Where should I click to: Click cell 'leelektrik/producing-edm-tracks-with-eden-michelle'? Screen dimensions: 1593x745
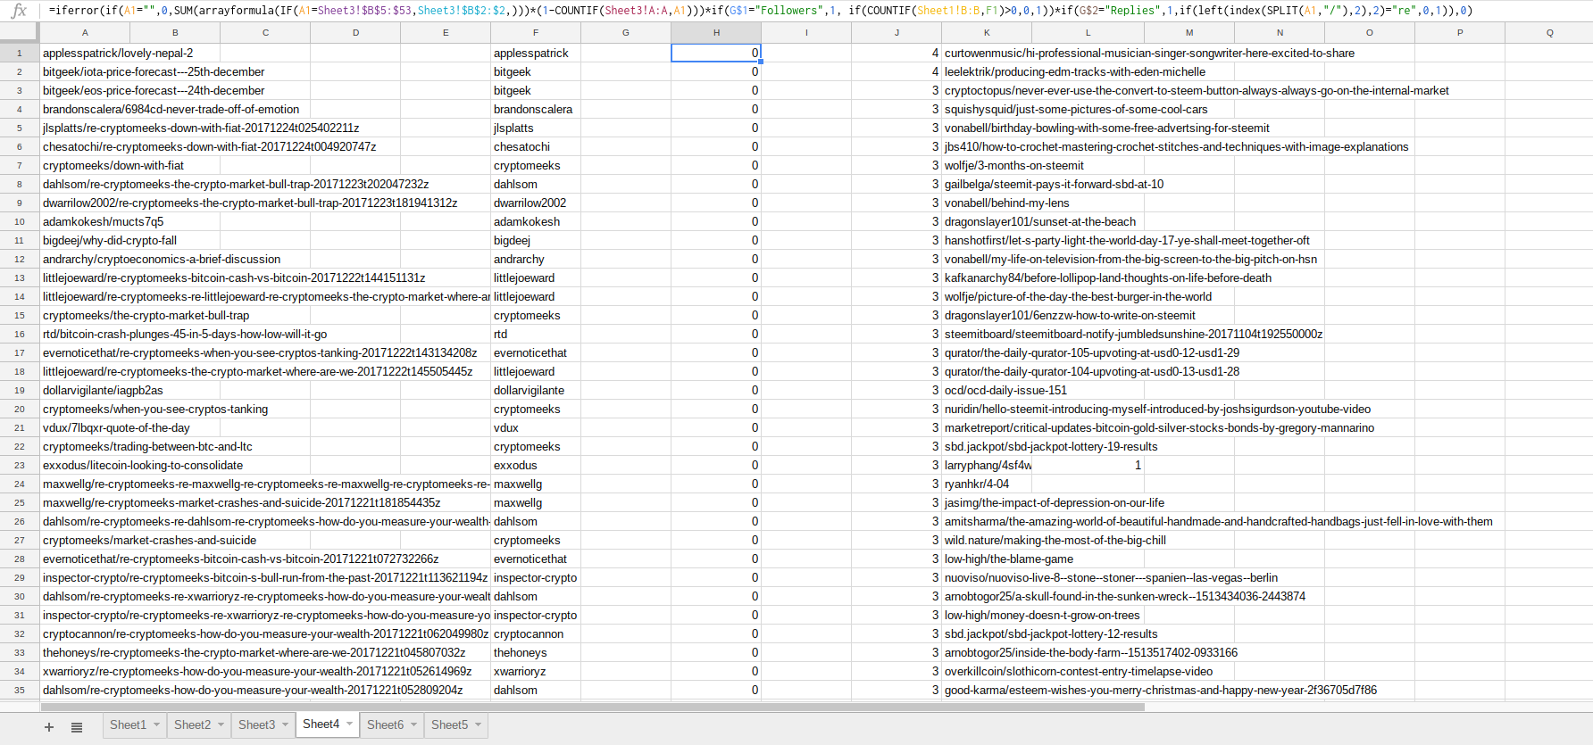(x=1075, y=71)
